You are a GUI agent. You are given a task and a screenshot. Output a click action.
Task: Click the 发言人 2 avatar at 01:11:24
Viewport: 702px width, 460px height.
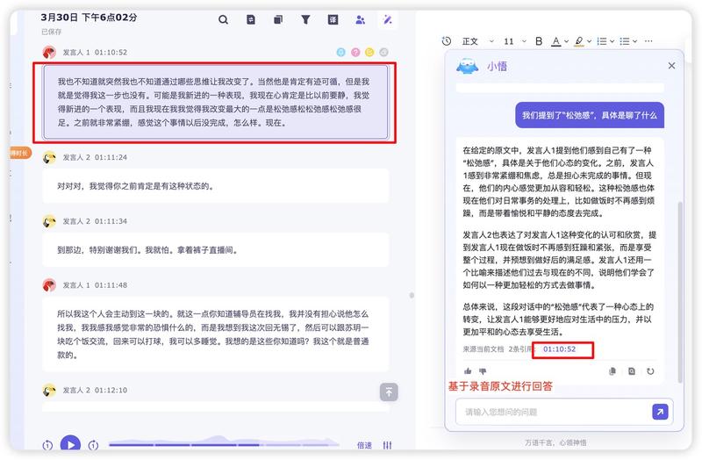point(49,157)
